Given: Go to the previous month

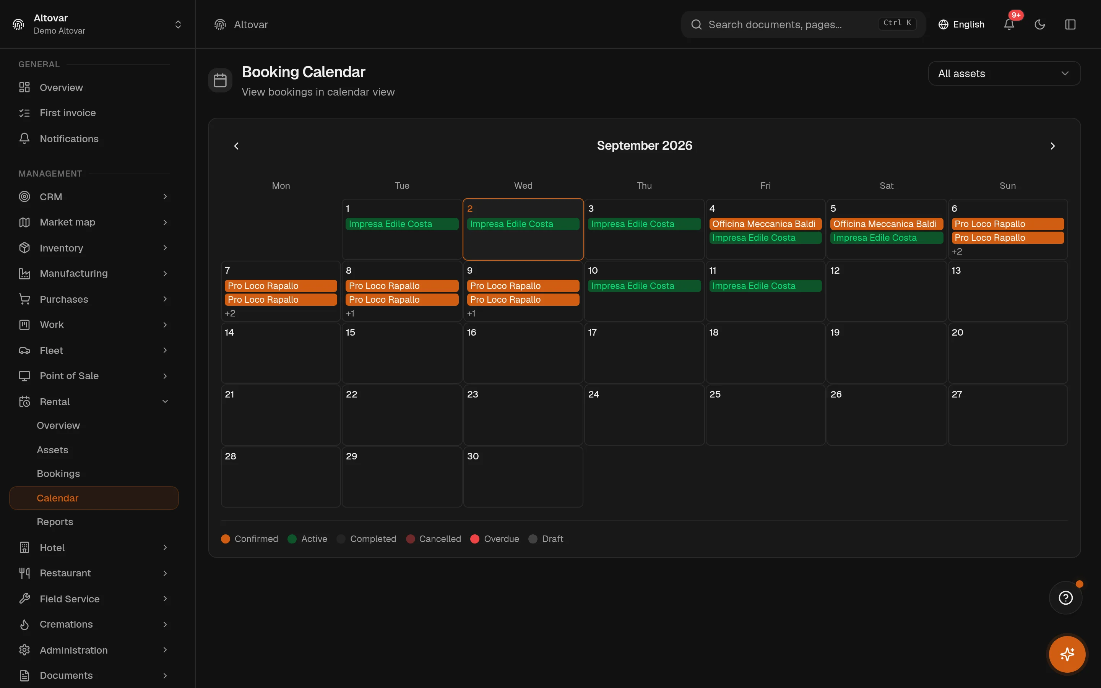Looking at the screenshot, I should 236,146.
